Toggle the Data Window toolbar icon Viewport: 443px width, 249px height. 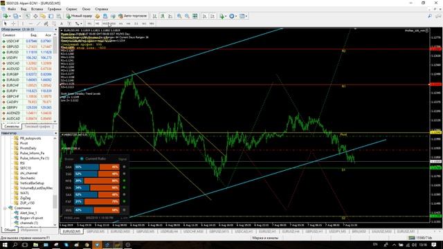pyautogui.click(x=35, y=16)
